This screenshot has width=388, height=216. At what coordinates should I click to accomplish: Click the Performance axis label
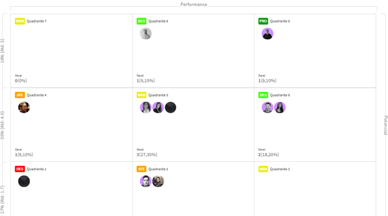point(194,5)
